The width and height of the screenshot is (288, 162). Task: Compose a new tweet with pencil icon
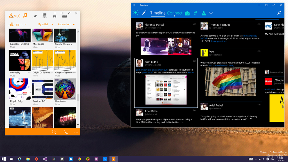point(144,13)
